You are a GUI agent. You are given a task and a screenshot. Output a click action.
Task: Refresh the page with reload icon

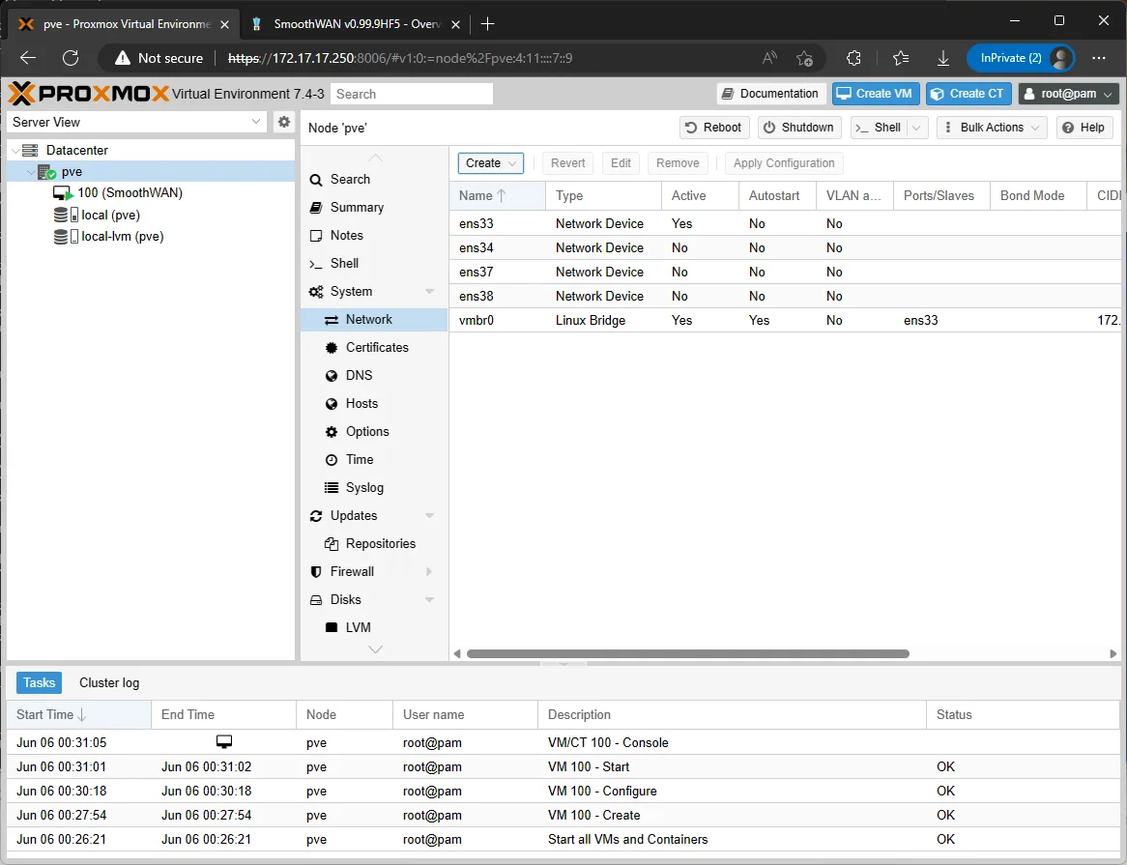click(x=71, y=58)
